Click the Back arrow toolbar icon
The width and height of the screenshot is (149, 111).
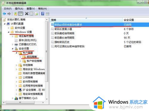tap(4, 14)
